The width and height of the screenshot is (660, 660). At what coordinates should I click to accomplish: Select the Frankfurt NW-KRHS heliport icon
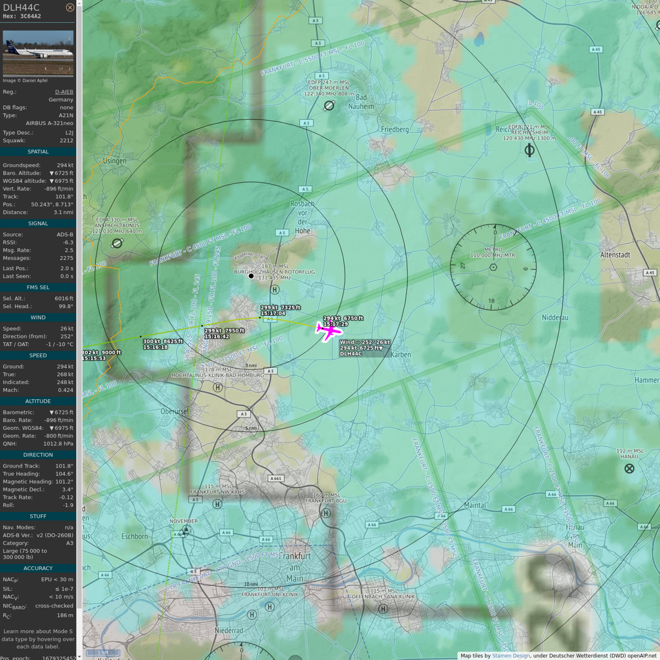(x=218, y=504)
